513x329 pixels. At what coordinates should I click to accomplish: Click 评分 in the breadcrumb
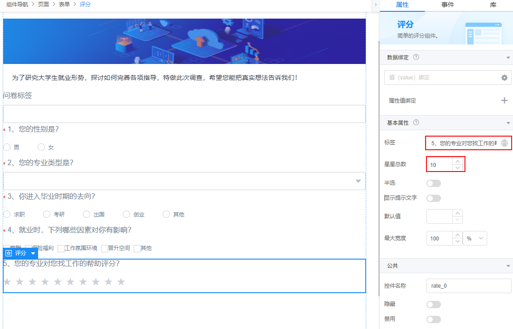(x=85, y=4)
